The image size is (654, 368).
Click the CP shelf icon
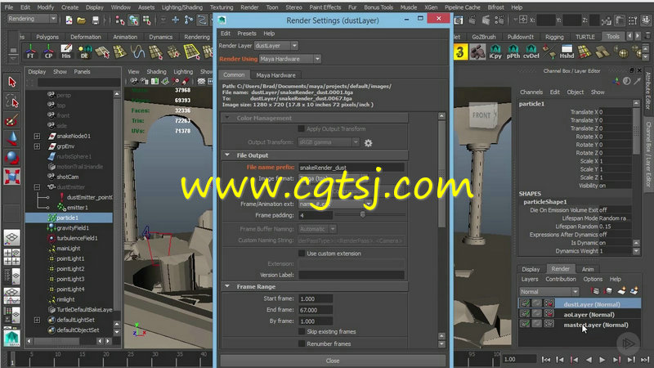[x=49, y=52]
